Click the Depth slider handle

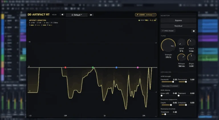[x=171, y=105]
